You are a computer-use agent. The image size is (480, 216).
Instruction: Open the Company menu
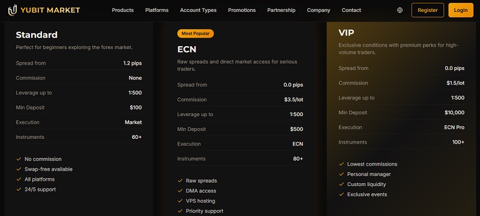(x=319, y=10)
